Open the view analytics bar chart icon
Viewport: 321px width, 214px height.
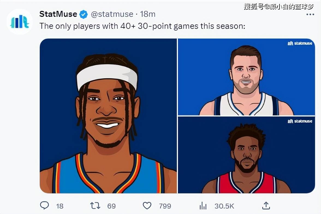(203, 206)
